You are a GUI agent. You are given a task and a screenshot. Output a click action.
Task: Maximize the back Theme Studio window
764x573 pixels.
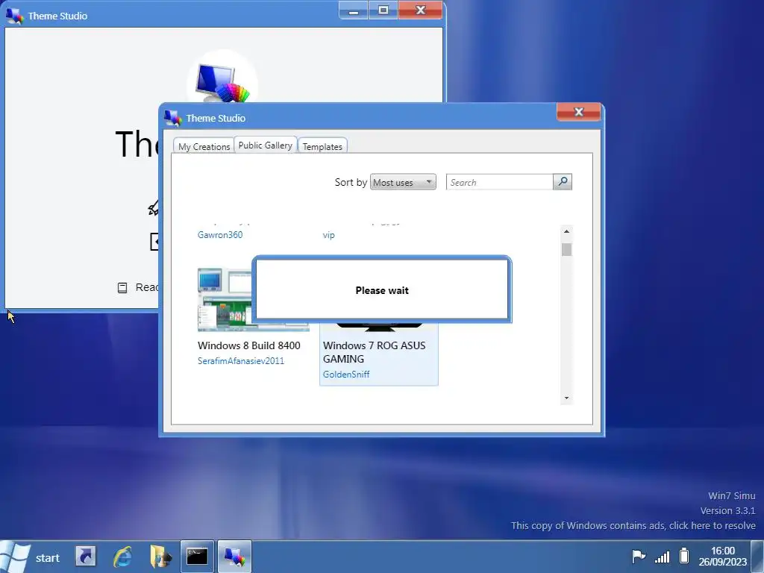[383, 10]
